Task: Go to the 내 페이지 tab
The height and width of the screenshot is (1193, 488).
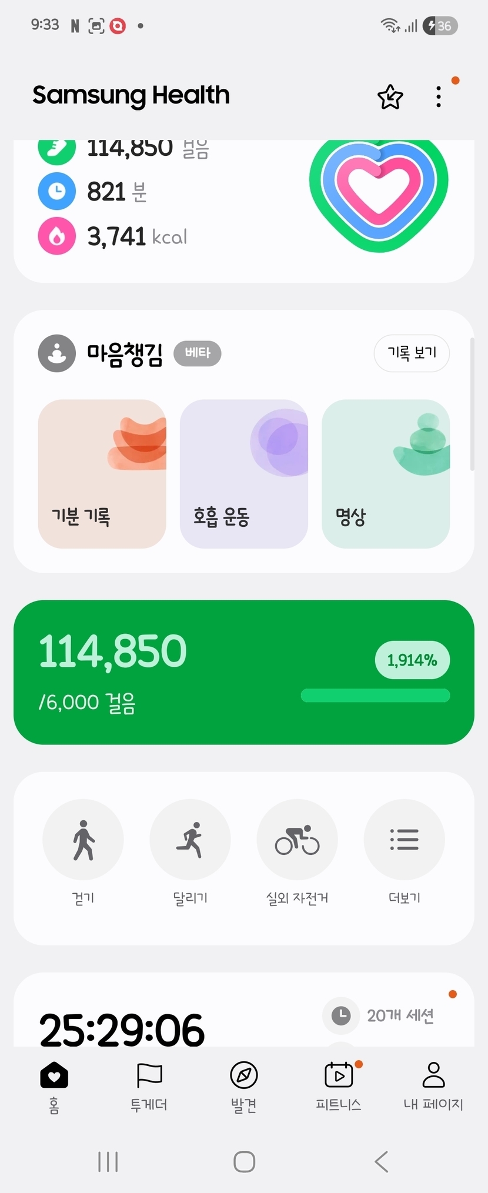Action: (433, 1087)
